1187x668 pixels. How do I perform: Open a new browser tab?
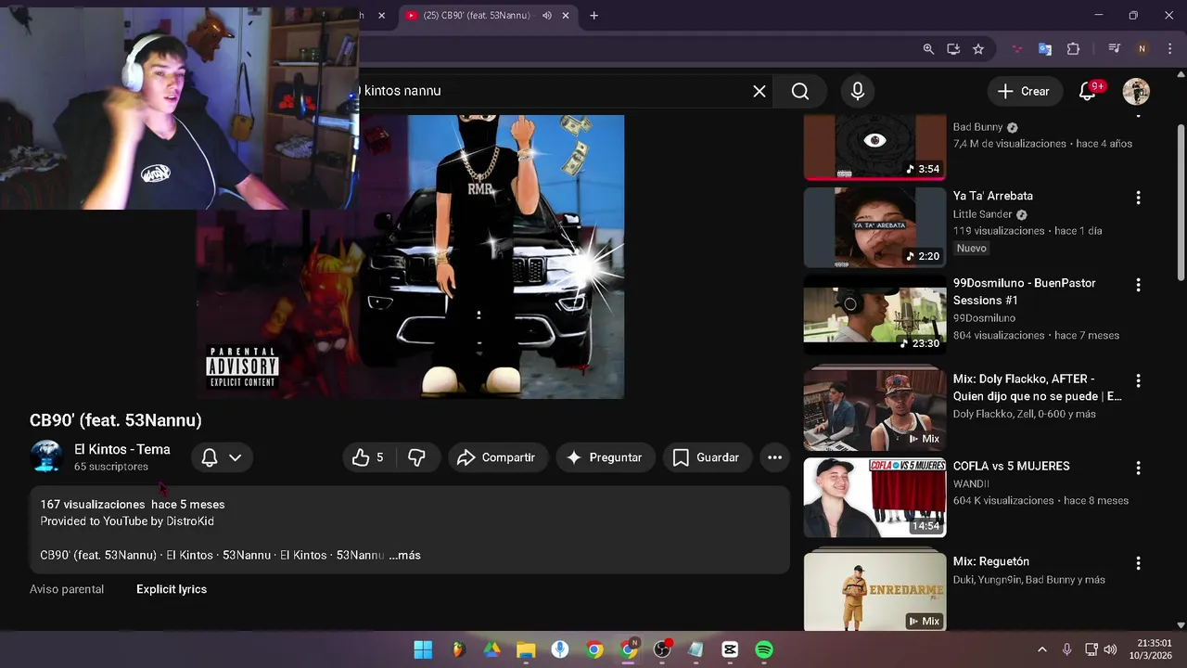593,15
